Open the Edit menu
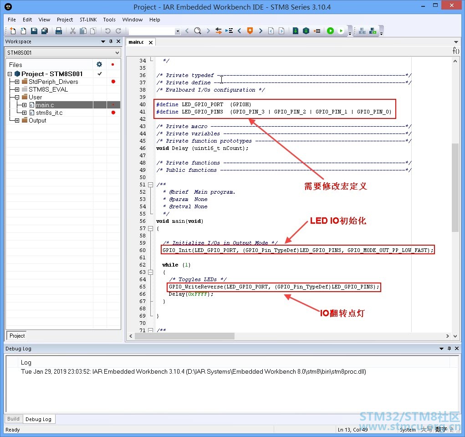Viewport: 465px width, 437px height. (27, 20)
